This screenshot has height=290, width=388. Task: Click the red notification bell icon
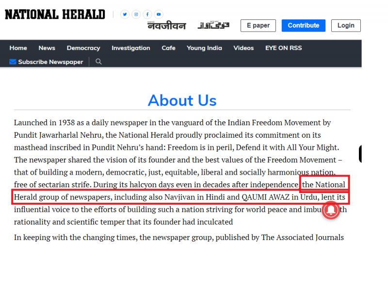click(x=331, y=210)
